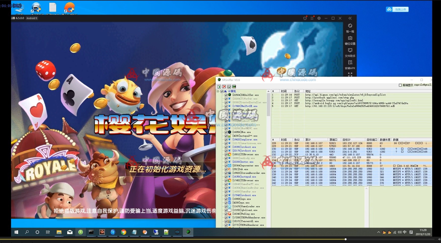Select HTTP request row to api.bignox.com

[351, 95]
